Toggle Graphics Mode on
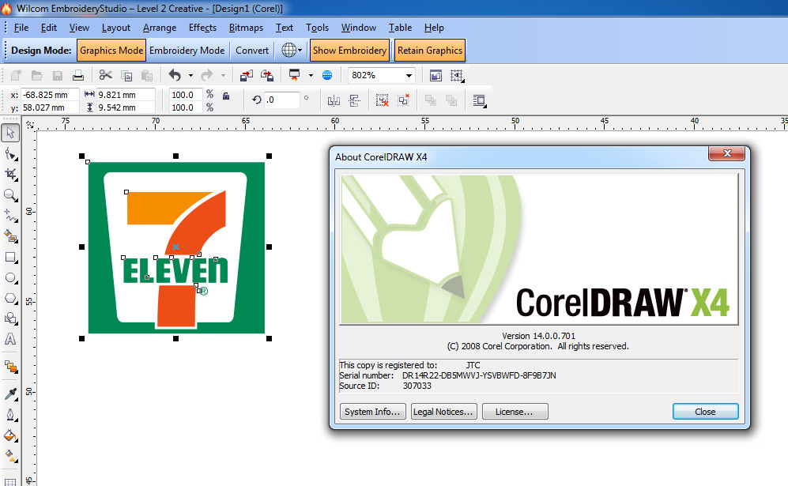 click(x=111, y=51)
